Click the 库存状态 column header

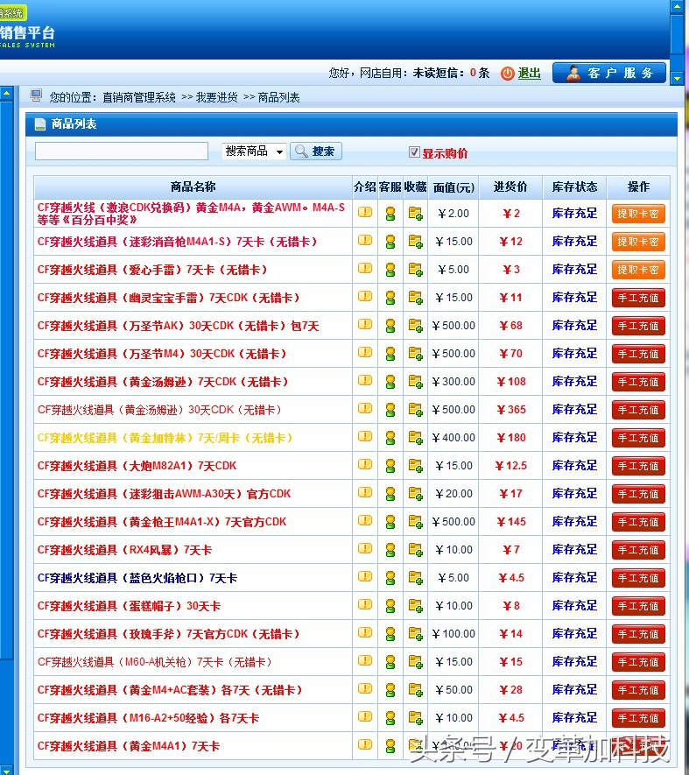point(574,187)
